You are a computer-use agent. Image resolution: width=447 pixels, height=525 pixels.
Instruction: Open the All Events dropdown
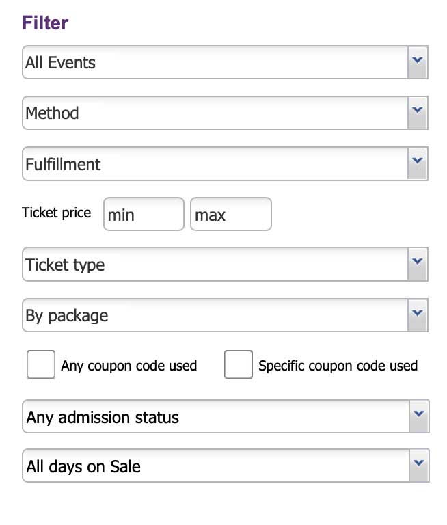click(225, 62)
